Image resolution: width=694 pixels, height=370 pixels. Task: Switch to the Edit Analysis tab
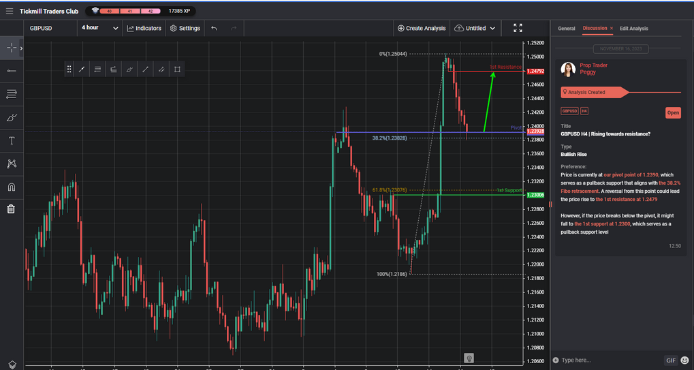click(x=634, y=29)
